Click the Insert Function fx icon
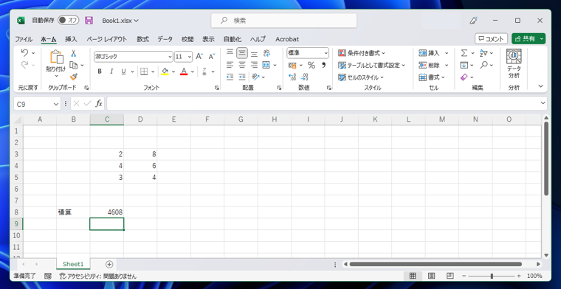Viewport: 561px width, 289px height. click(99, 104)
